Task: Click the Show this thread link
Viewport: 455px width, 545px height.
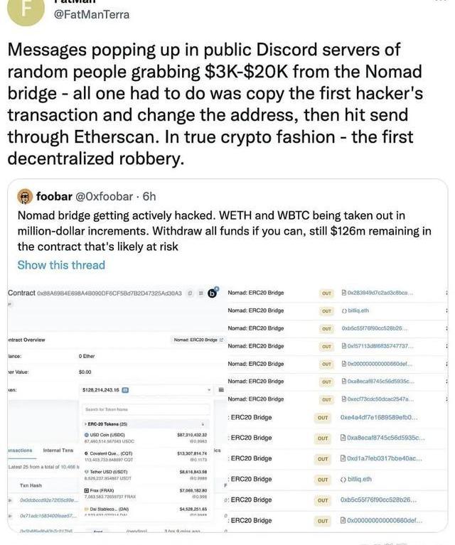Action: tap(61, 265)
